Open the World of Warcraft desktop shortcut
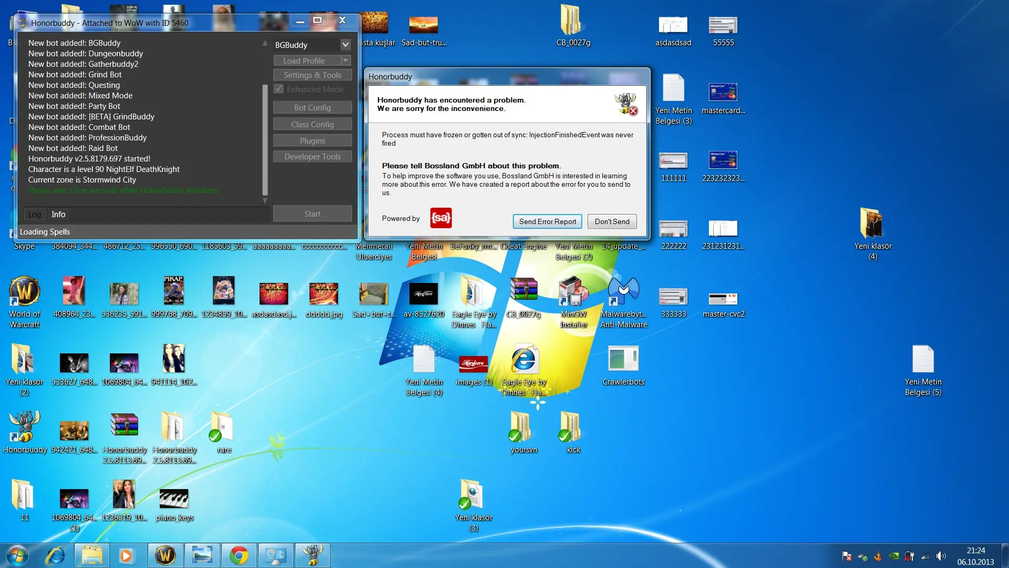Screen dimensions: 1009x568 click(x=24, y=302)
